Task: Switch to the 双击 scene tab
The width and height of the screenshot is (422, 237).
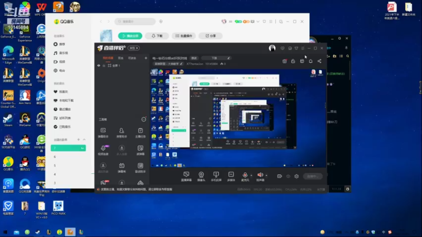Action: (121, 58)
